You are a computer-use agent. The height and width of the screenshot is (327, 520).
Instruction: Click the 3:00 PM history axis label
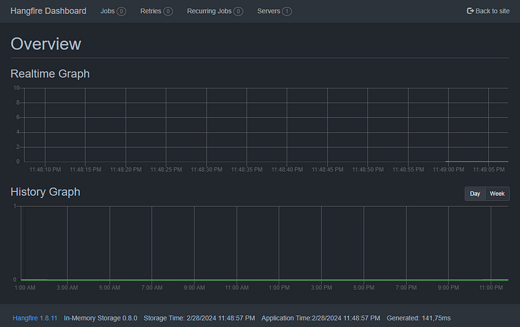click(321, 287)
